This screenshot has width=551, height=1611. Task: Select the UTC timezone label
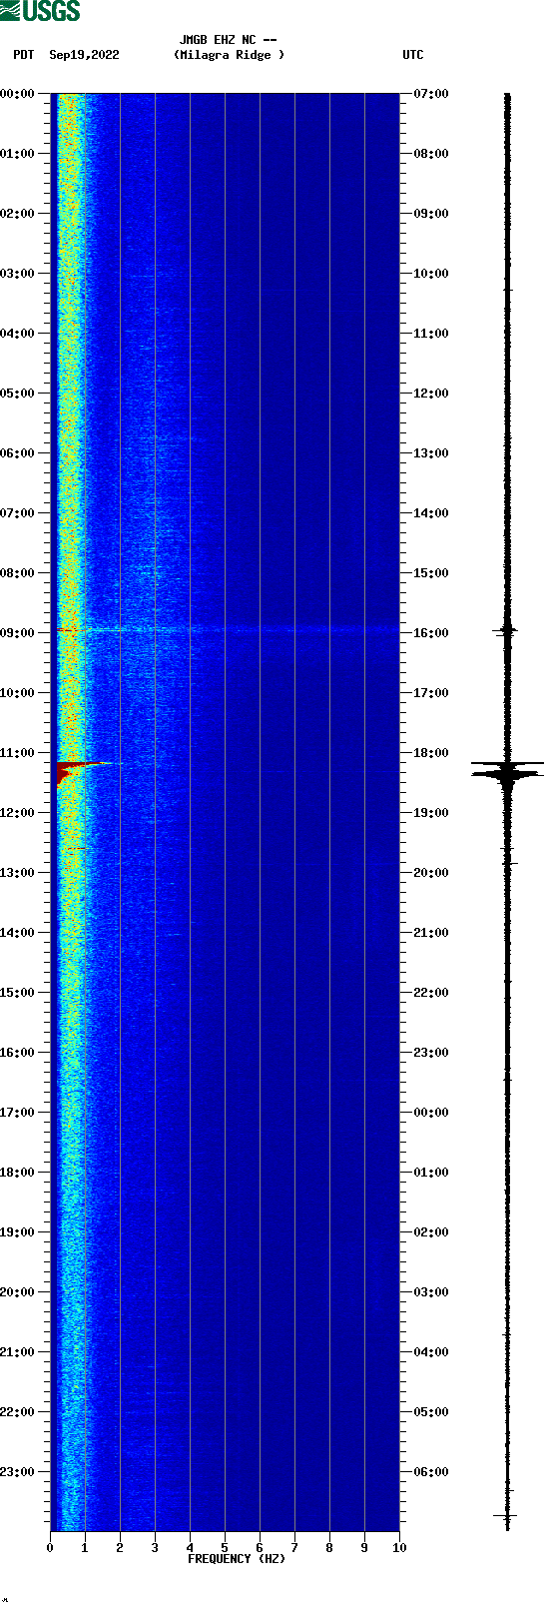(x=413, y=55)
